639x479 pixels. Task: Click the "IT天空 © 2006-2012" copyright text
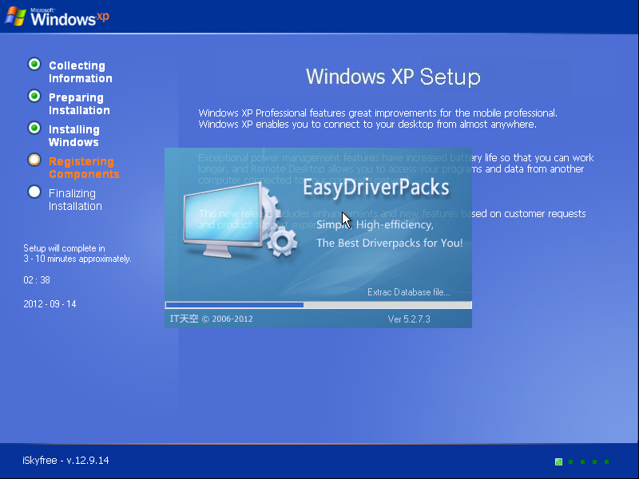click(211, 319)
